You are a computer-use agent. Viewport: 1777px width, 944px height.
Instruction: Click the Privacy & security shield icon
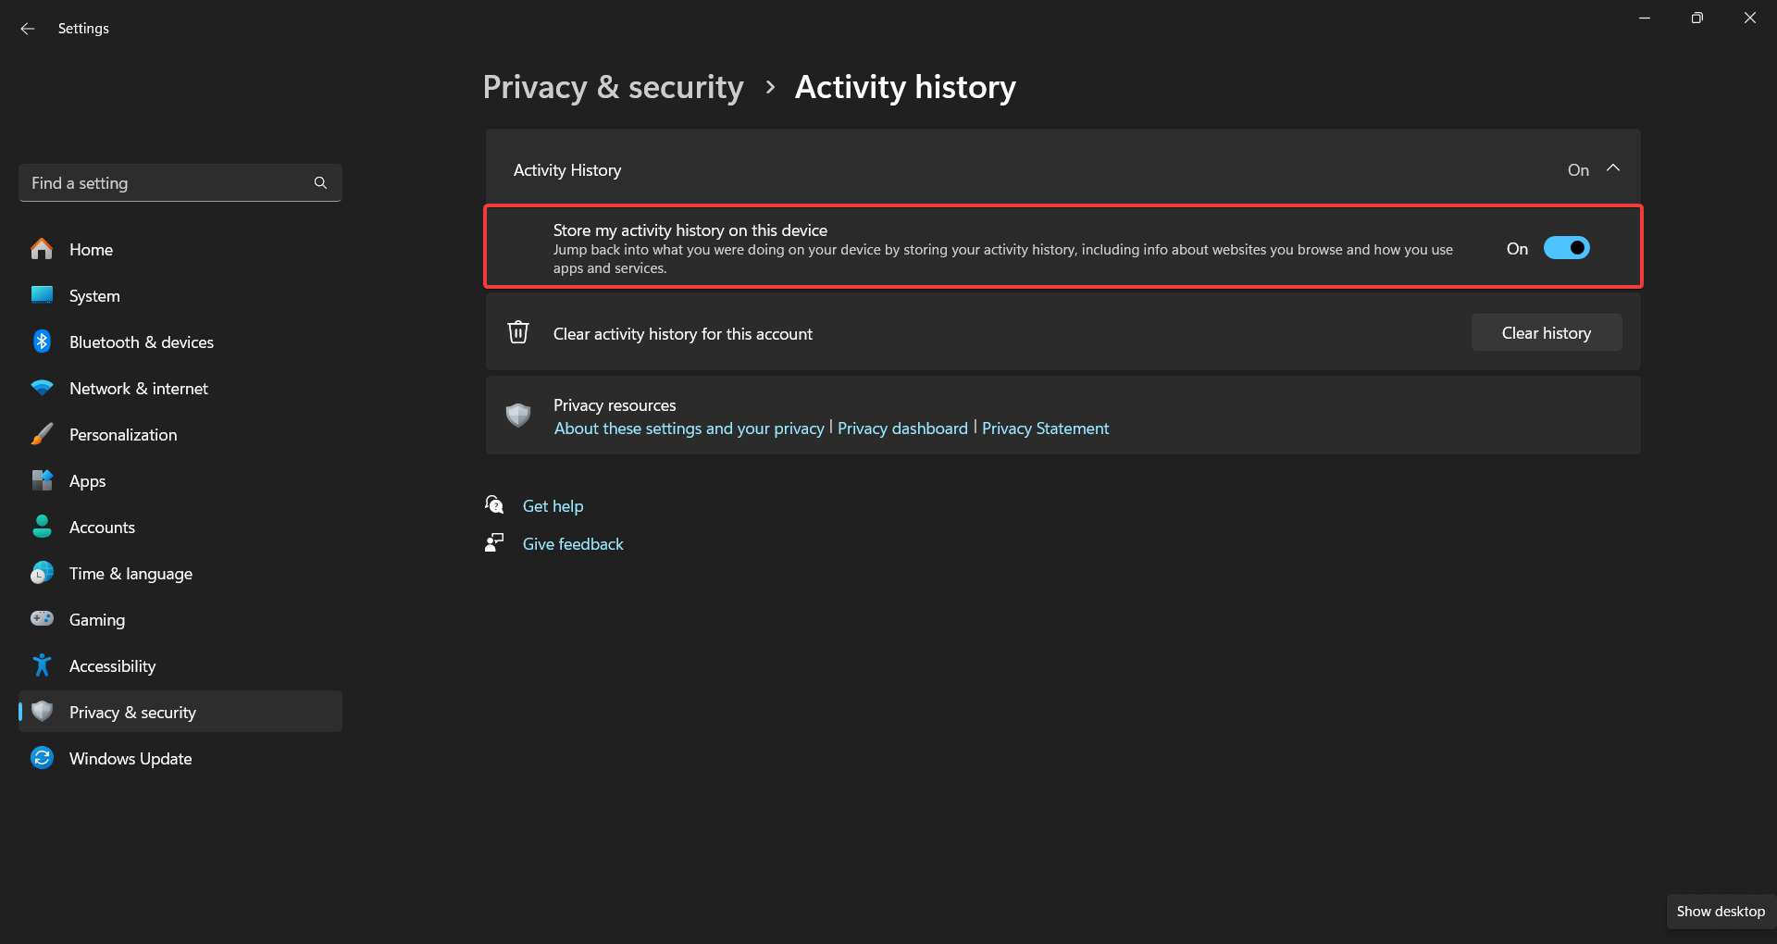[42, 711]
